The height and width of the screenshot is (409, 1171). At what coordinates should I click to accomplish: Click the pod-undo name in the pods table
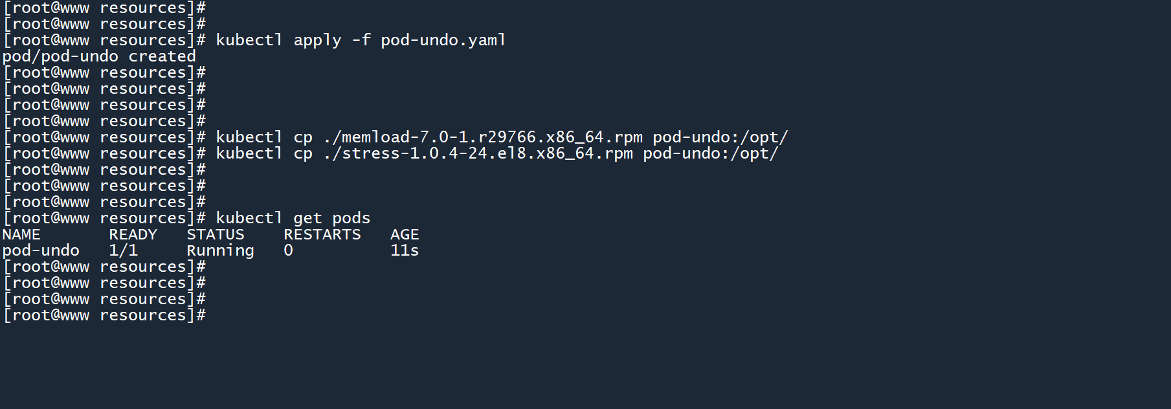point(41,250)
